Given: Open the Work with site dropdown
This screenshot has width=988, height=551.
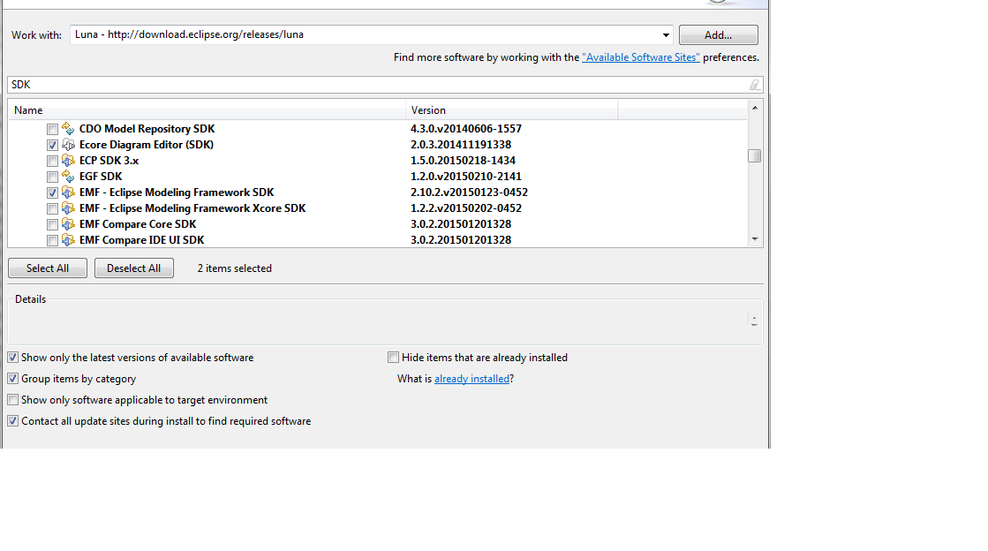Looking at the screenshot, I should tap(666, 34).
